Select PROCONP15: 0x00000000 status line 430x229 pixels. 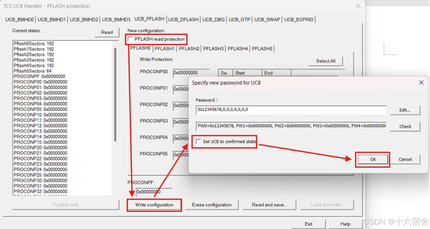coord(40,142)
